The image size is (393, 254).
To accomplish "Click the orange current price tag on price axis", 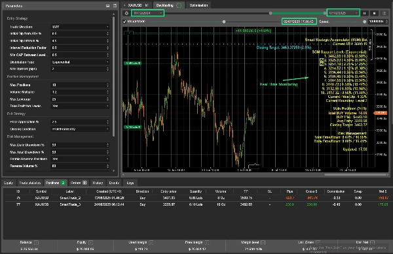I will click(381, 113).
